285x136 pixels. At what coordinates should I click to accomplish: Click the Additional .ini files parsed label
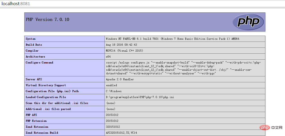point(48,109)
